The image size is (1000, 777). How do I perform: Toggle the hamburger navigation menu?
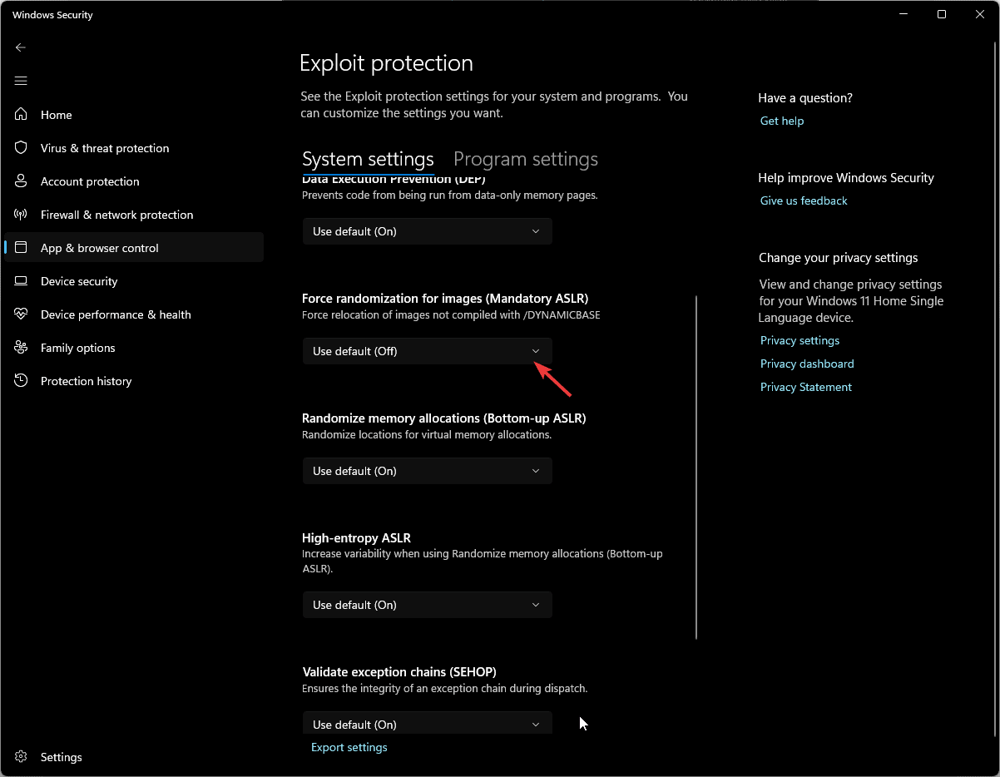tap(22, 81)
